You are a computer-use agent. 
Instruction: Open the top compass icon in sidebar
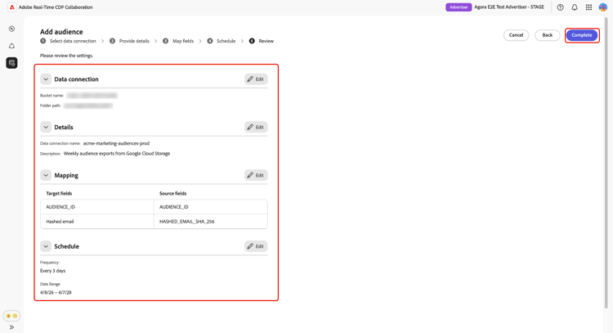coord(11,29)
